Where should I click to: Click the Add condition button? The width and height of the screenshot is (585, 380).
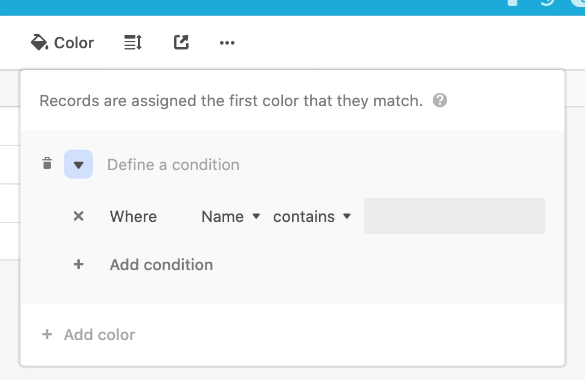click(161, 265)
